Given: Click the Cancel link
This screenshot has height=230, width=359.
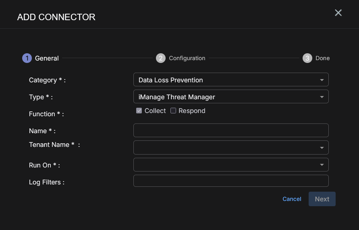Looking at the screenshot, I should point(292,199).
